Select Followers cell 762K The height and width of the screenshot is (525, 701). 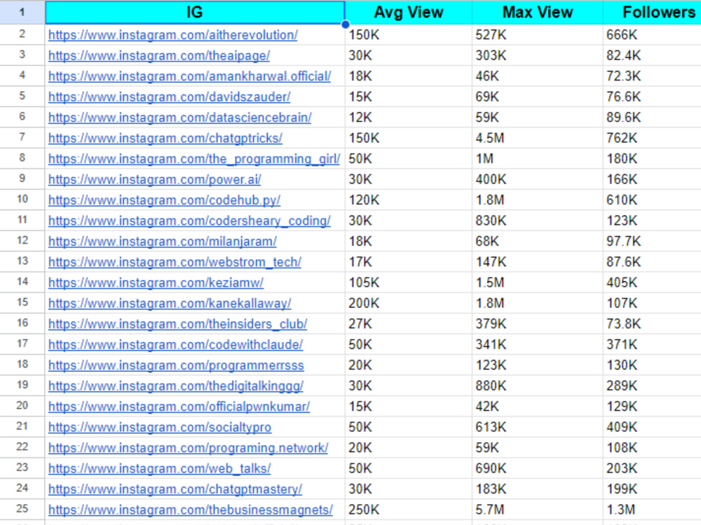[652, 138]
